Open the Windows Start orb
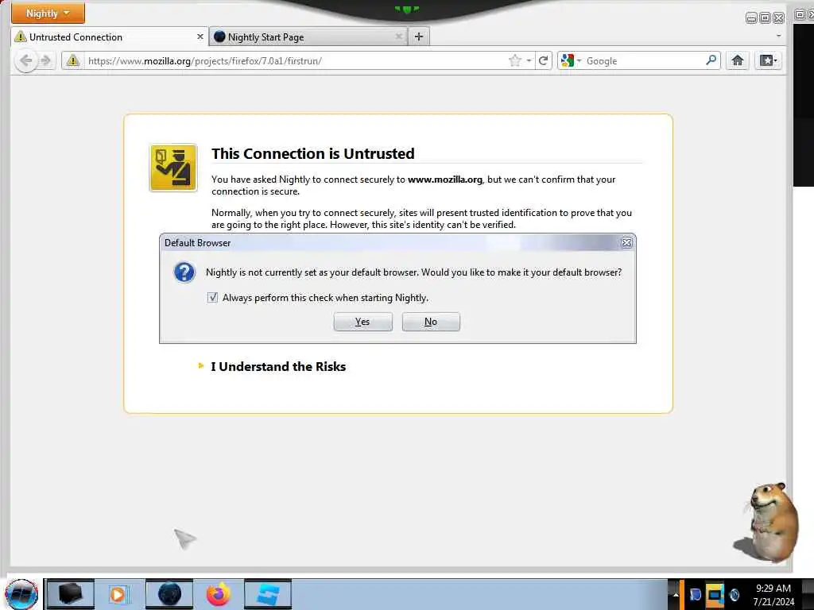 [x=21, y=594]
